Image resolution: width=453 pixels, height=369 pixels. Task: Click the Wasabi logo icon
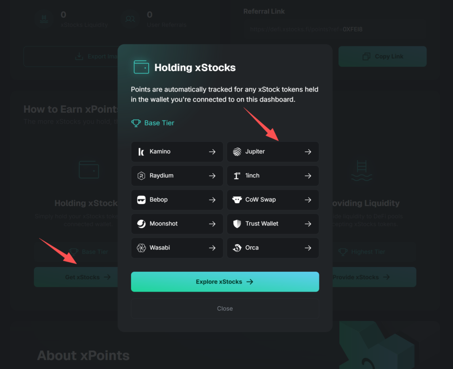(x=141, y=248)
